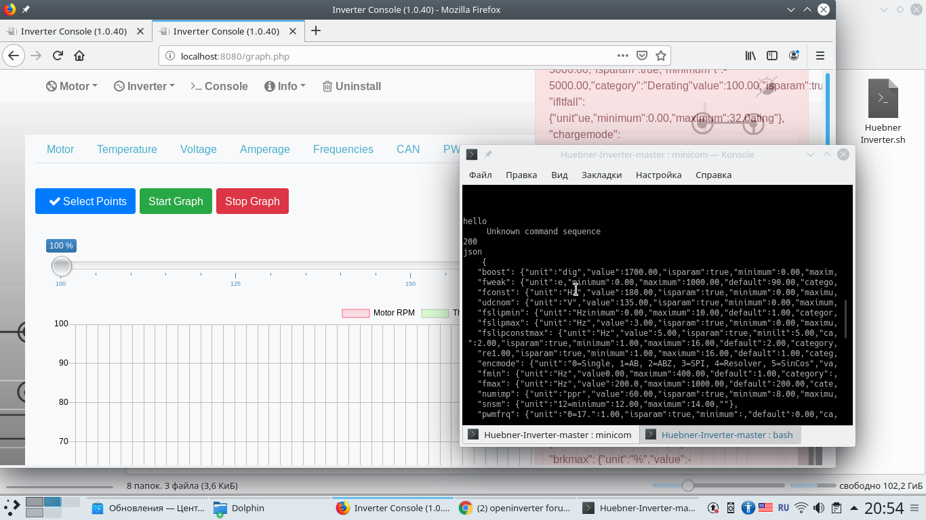Expand the Inverter dropdown menu

click(144, 86)
